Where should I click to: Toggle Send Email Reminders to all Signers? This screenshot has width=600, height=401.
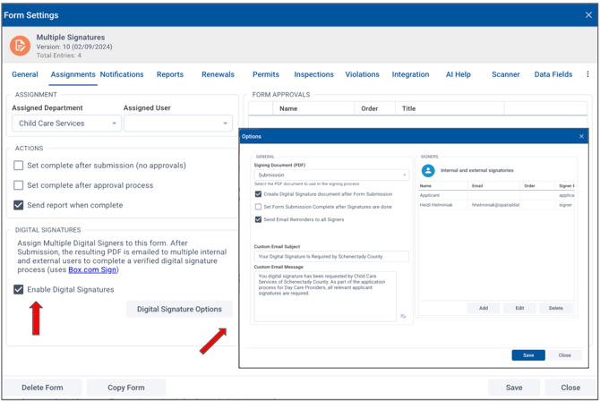point(259,219)
